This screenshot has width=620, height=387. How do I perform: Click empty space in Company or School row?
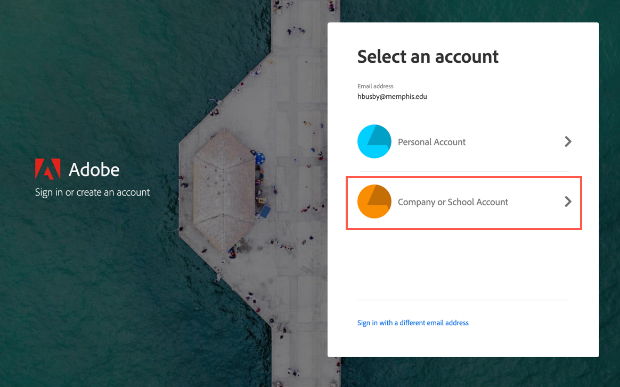(533, 202)
